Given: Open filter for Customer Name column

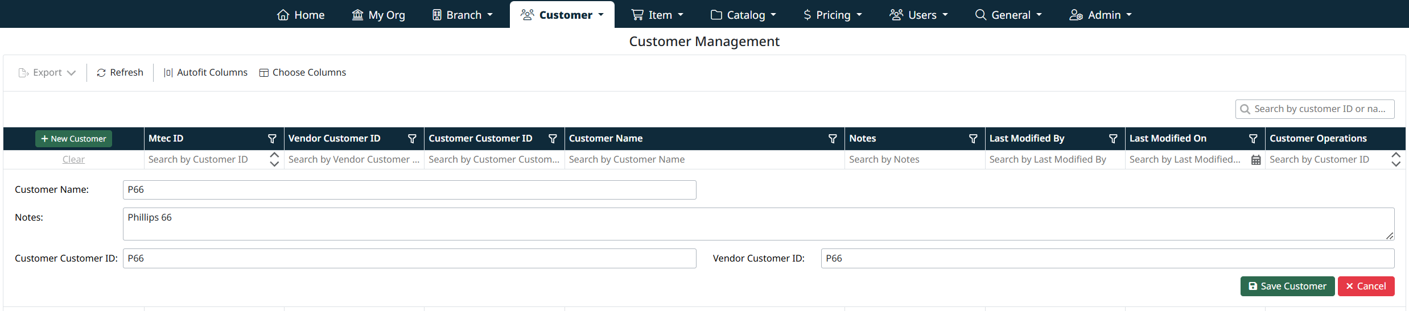Looking at the screenshot, I should coord(833,139).
